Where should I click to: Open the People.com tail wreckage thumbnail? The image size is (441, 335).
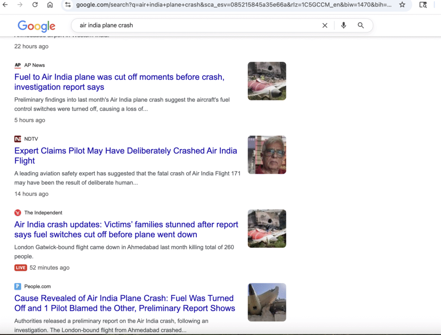(267, 302)
